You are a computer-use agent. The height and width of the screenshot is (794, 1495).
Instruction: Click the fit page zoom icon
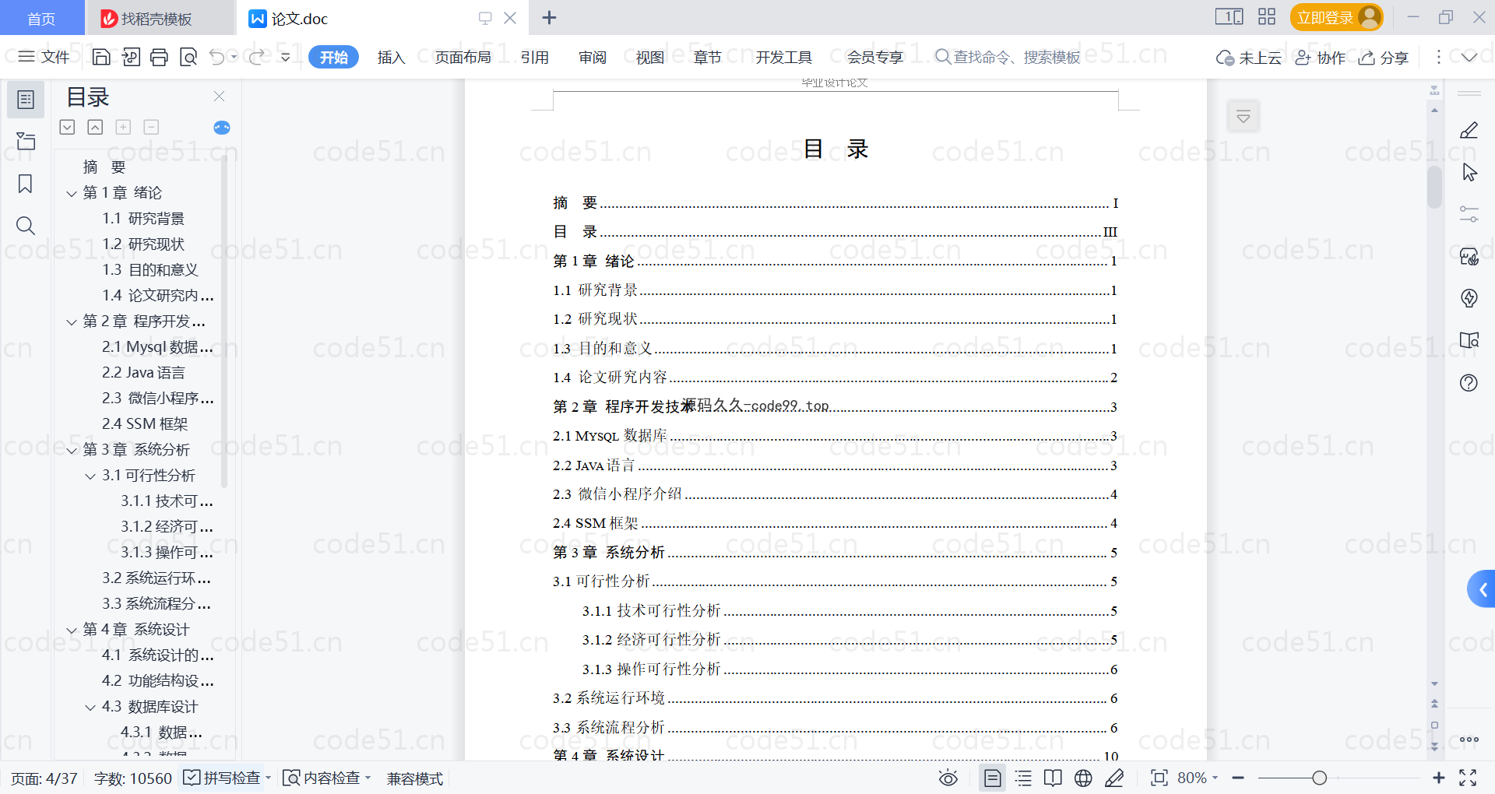[1159, 778]
